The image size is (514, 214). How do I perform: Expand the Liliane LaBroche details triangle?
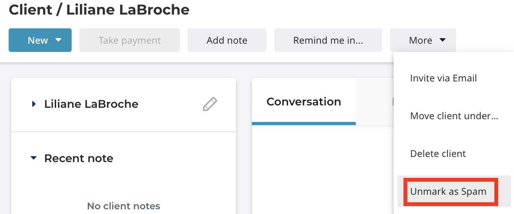[x=34, y=104]
